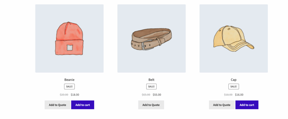
Task: Click the Cap product title
Action: click(233, 80)
